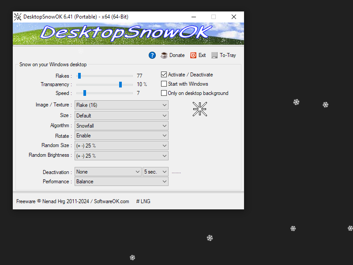353x265 pixels.
Task: Click the snowflake preview image
Action: 199,109
